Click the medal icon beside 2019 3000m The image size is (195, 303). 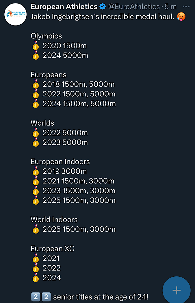[36, 171]
